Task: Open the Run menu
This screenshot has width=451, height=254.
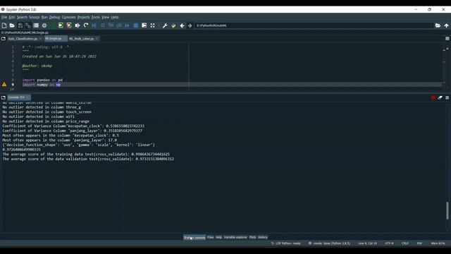Action: [x=44, y=17]
